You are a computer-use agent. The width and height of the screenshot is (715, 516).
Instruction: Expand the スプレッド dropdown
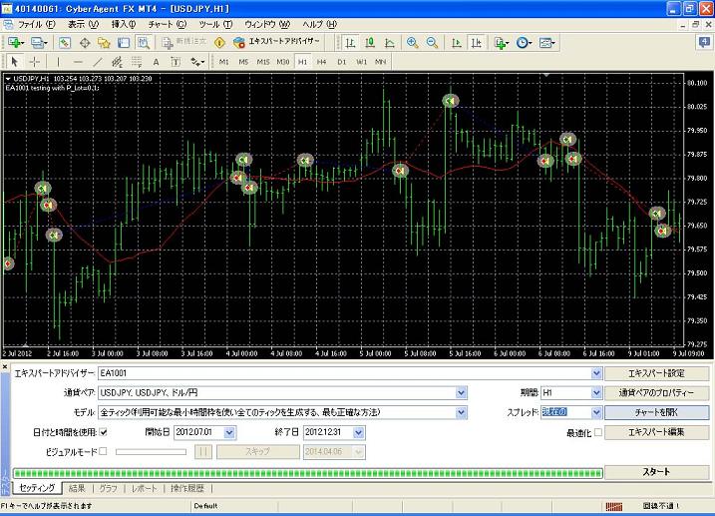click(x=596, y=412)
